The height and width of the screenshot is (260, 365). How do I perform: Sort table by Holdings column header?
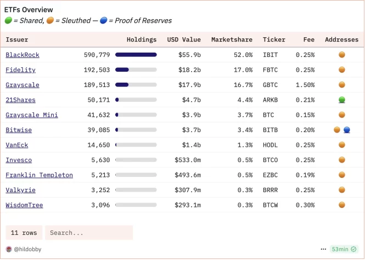(141, 40)
